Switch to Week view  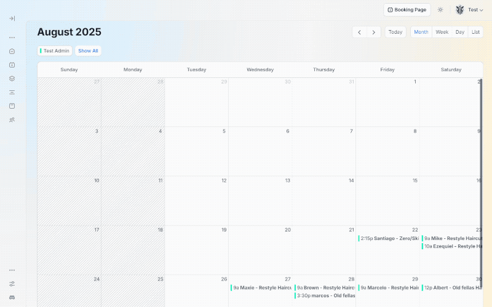[x=442, y=32]
